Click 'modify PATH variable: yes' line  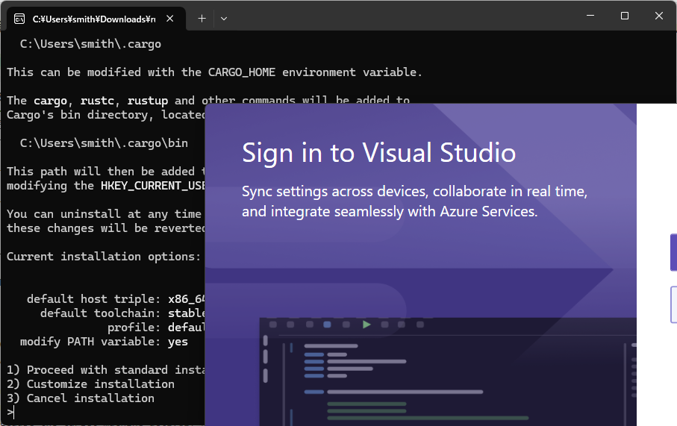pyautogui.click(x=104, y=342)
